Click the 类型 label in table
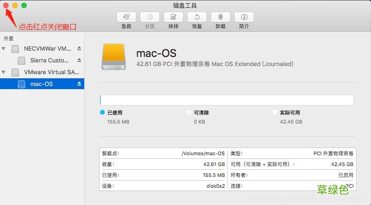Screen dimensions: 371x205 tap(237, 154)
